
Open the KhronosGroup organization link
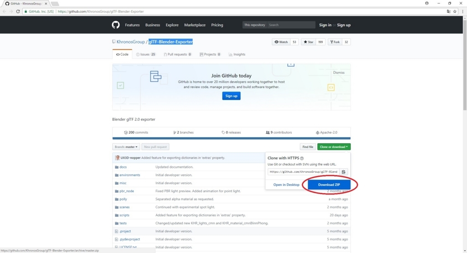[x=130, y=42]
